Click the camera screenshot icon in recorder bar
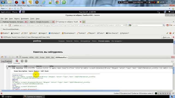The width and height of the screenshot is (175, 98). (x=149, y=2)
